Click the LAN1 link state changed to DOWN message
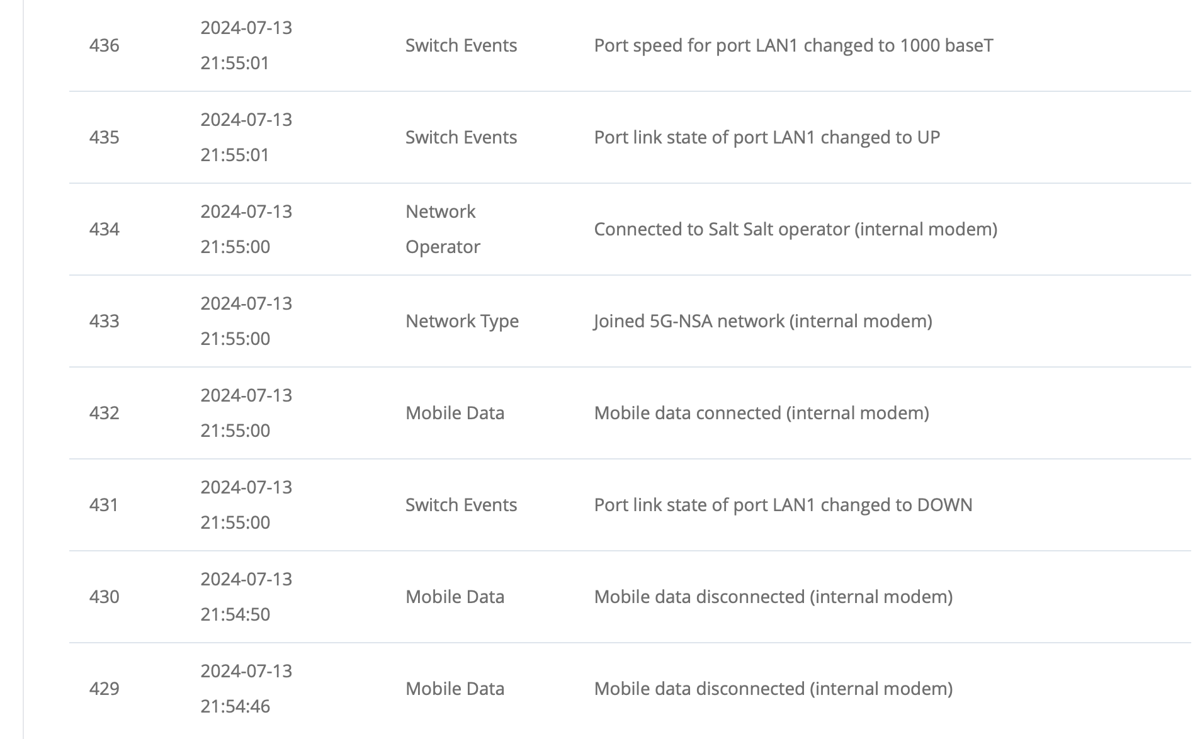 pos(783,505)
